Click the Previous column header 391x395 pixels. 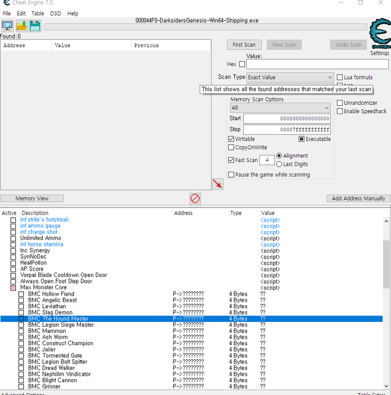(171, 45)
